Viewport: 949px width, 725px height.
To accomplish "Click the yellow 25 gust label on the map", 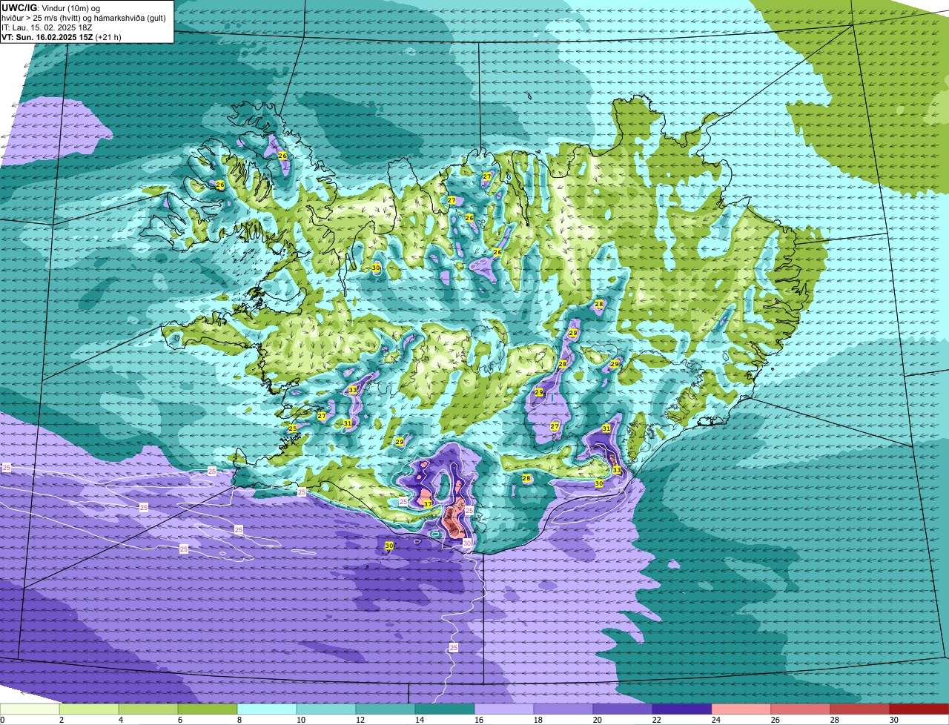I will pyautogui.click(x=293, y=428).
